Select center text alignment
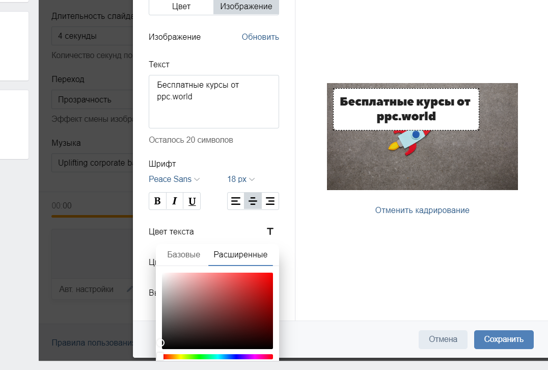Image resolution: width=548 pixels, height=370 pixels. tap(253, 201)
